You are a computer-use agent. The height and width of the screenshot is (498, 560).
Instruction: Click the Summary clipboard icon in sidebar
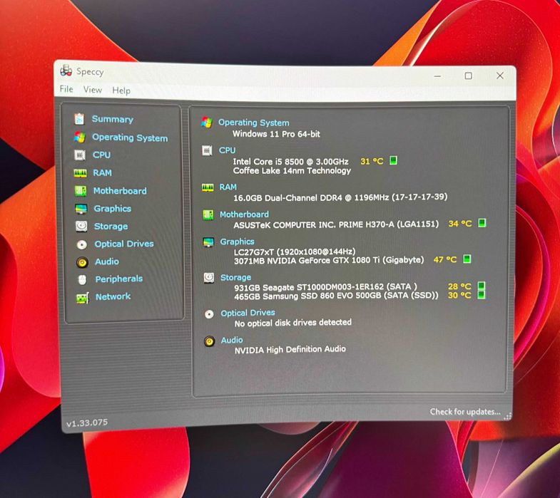click(79, 119)
